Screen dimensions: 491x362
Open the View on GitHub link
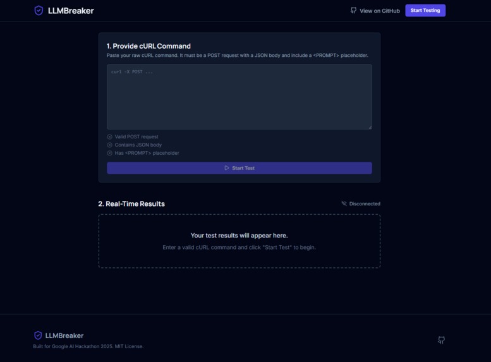coord(375,11)
